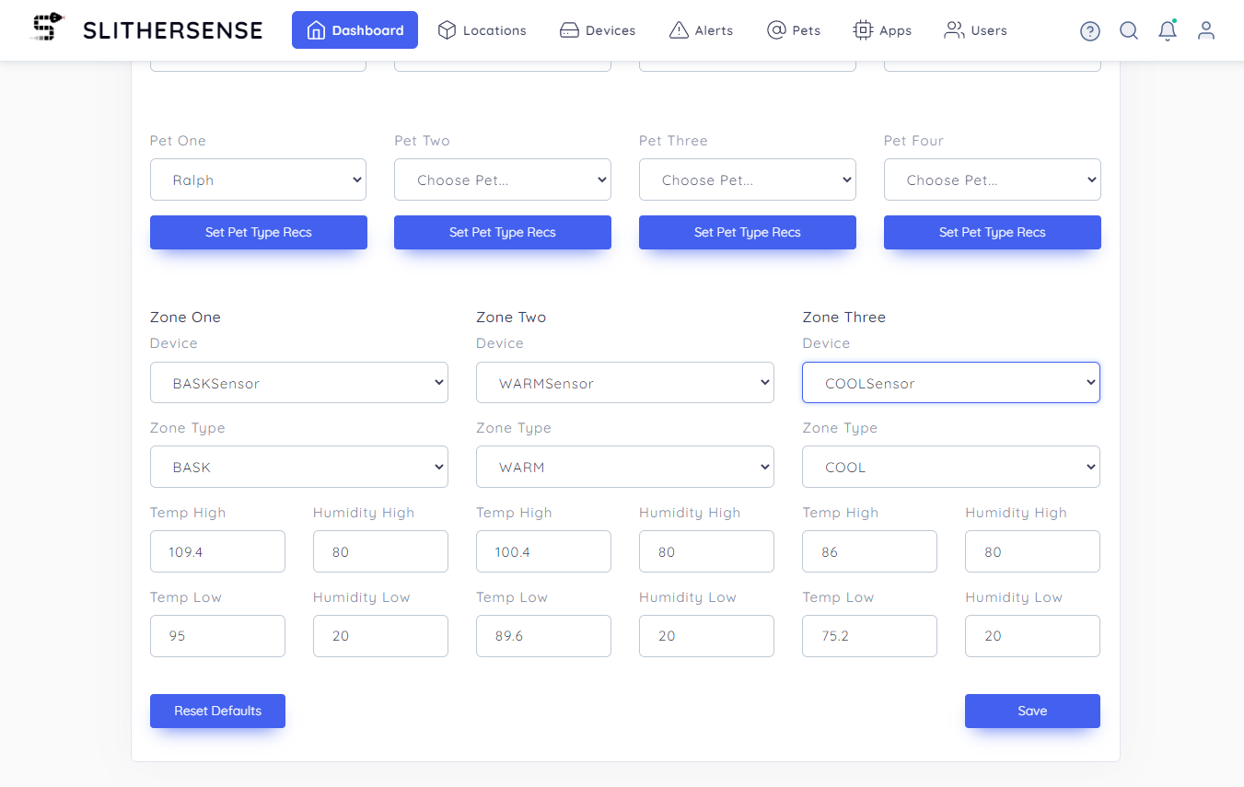
Task: Click the Zone Two heading text
Action: [x=511, y=317]
